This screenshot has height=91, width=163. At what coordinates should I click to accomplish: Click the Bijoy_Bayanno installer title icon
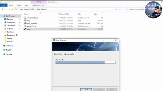tap(54, 40)
